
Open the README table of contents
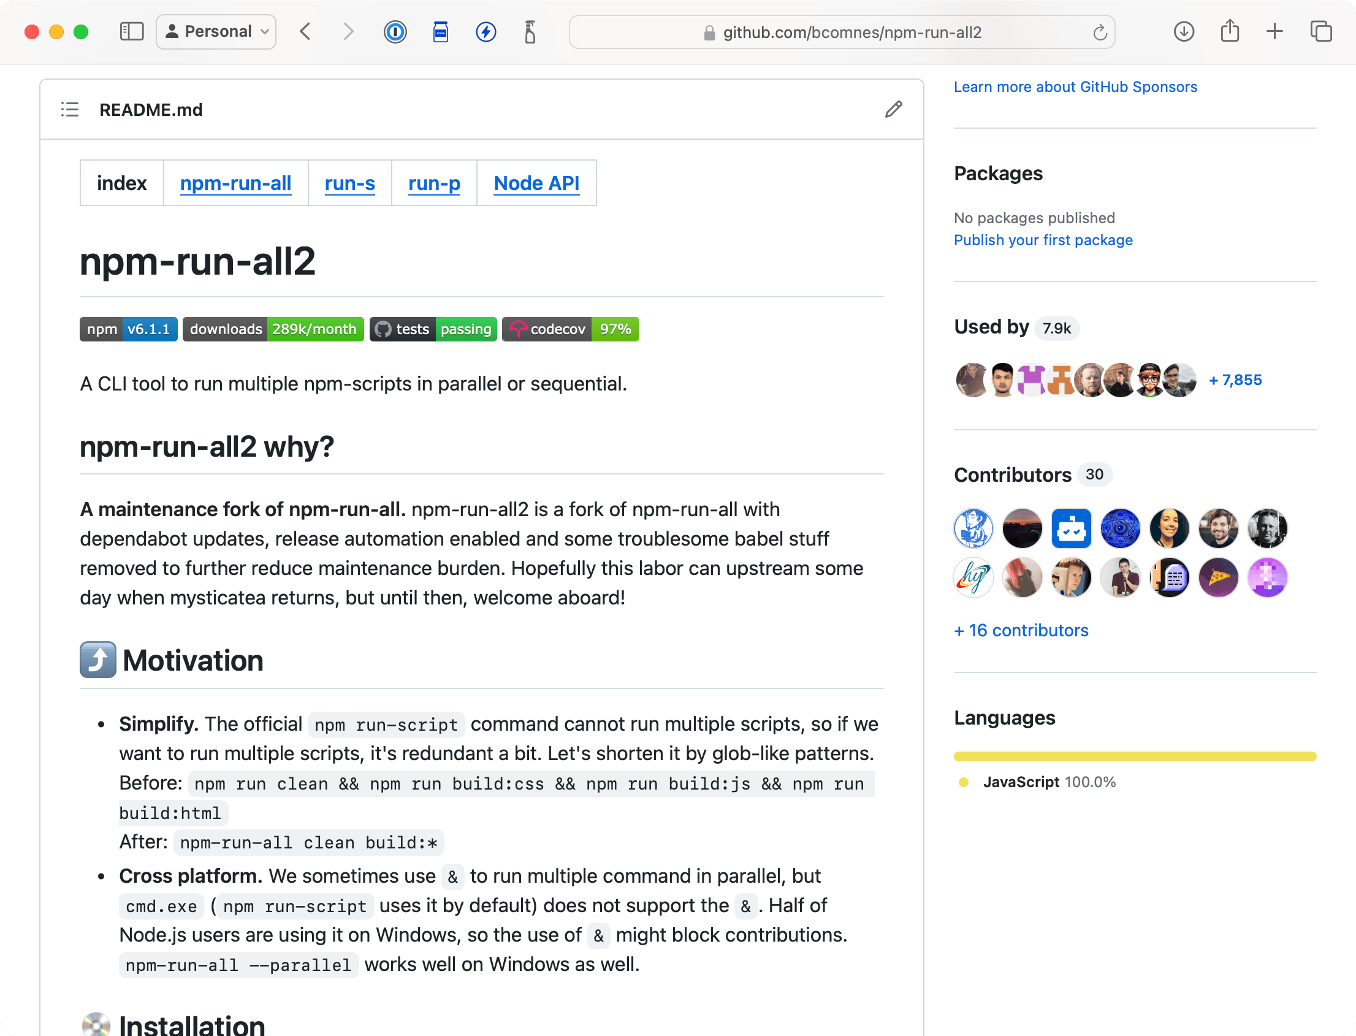tap(70, 110)
